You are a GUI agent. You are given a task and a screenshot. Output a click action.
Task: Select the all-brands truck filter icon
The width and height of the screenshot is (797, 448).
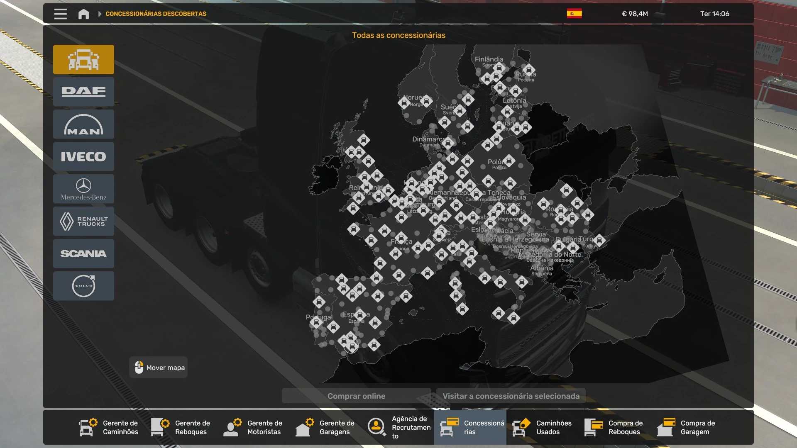tap(83, 59)
